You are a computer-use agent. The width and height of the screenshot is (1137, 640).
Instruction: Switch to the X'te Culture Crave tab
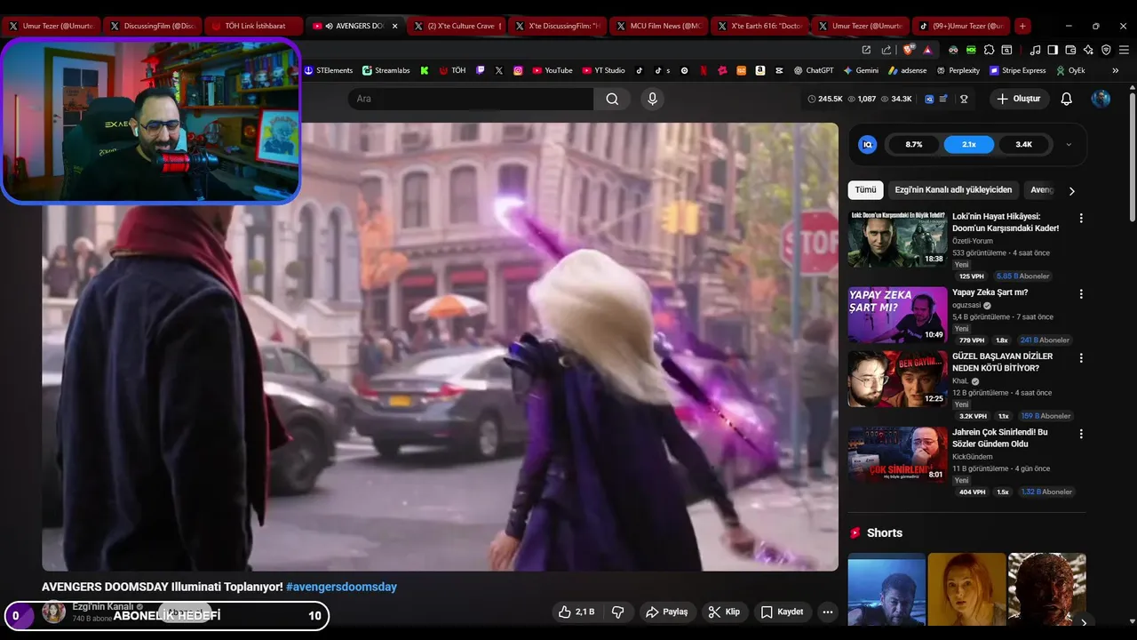457,26
